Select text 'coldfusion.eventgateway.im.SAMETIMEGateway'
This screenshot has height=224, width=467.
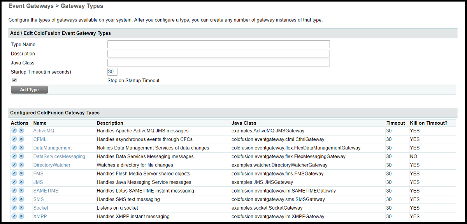click(x=284, y=191)
